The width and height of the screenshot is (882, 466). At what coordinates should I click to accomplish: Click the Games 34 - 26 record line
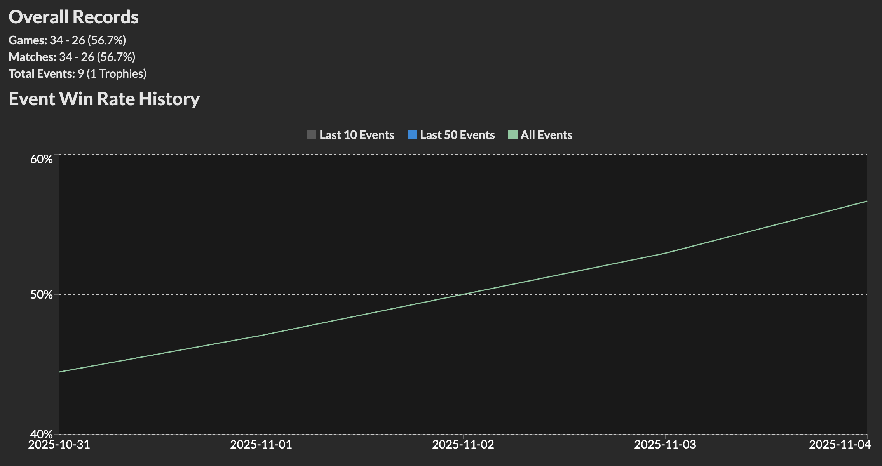pos(67,40)
